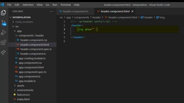Open header.component.spec.ts file

[36, 49]
